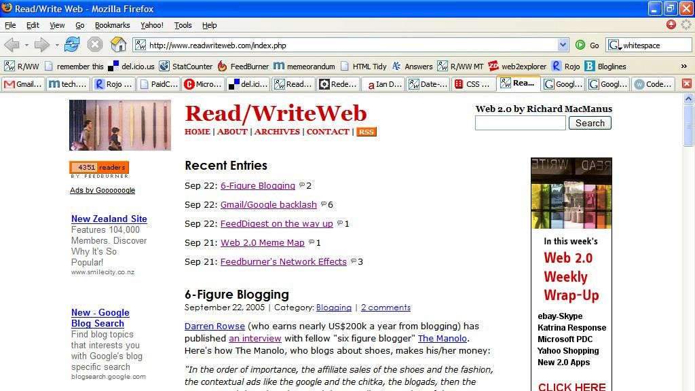Click the vertical scrollbar up arrow
This screenshot has height=391, width=695.
coord(688,99)
